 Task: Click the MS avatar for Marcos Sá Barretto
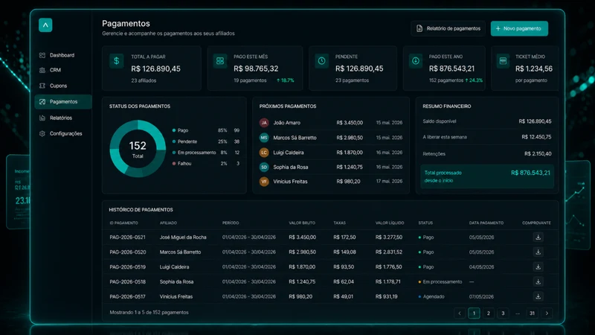click(264, 138)
